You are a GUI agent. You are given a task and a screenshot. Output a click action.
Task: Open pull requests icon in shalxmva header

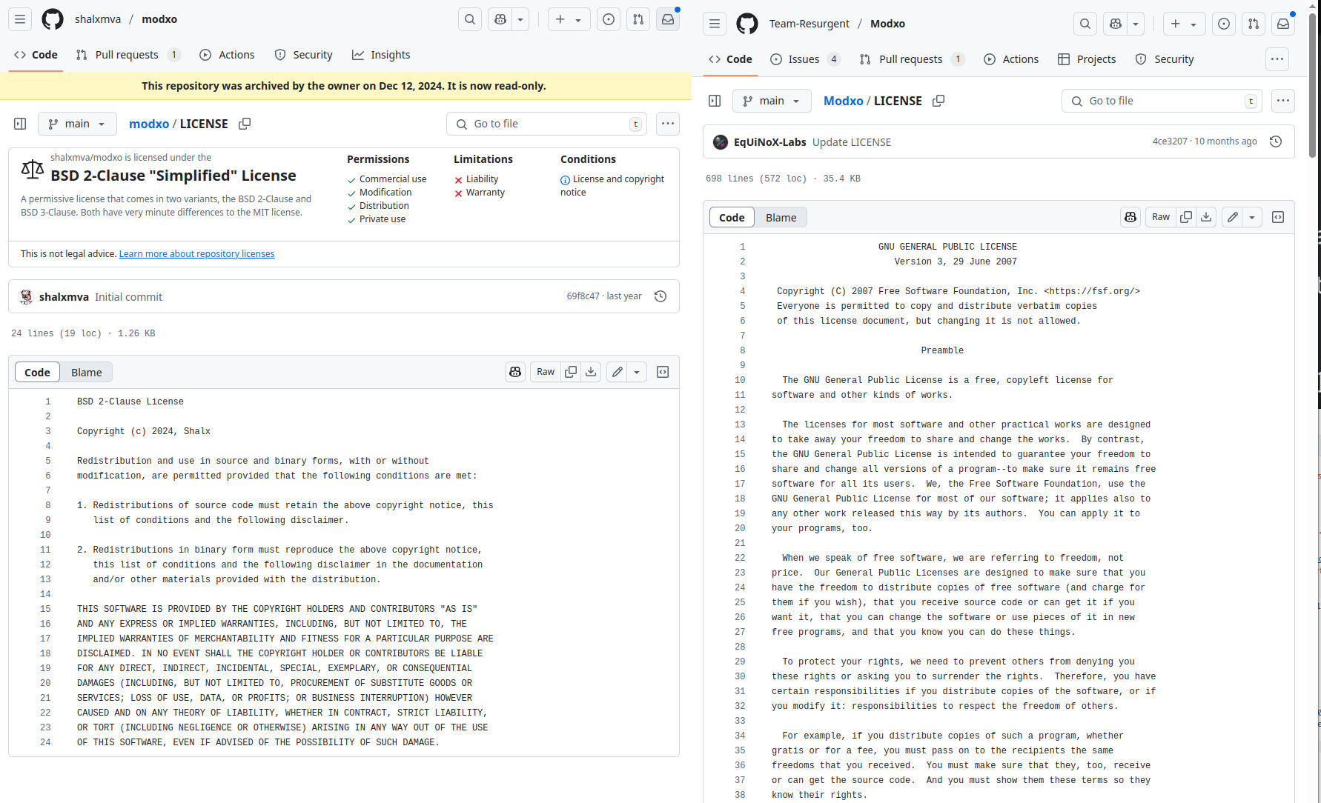coord(638,19)
